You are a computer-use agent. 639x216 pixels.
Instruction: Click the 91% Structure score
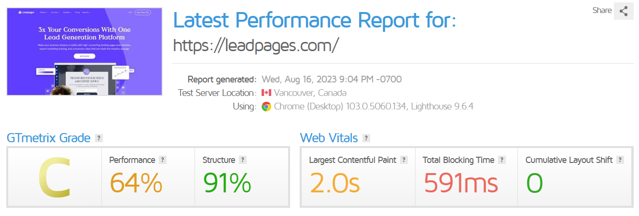click(x=227, y=183)
